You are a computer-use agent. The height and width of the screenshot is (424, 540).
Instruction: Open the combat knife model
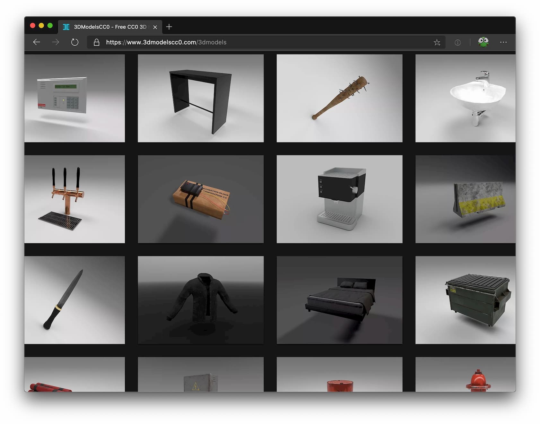74,300
